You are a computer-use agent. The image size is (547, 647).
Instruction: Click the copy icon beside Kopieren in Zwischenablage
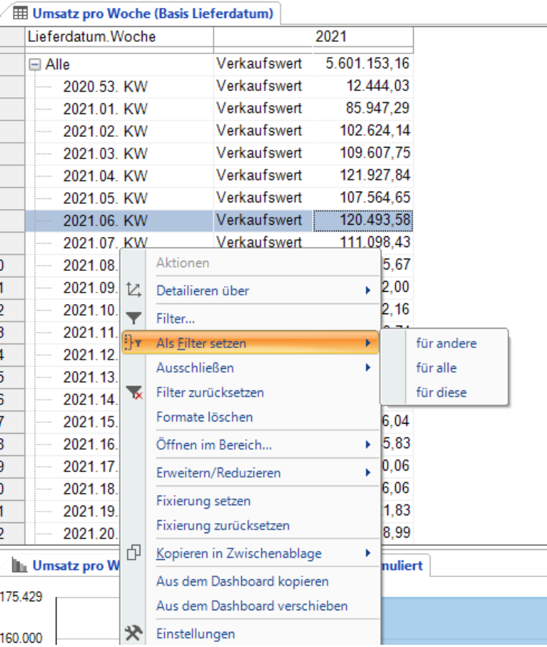pos(134,553)
